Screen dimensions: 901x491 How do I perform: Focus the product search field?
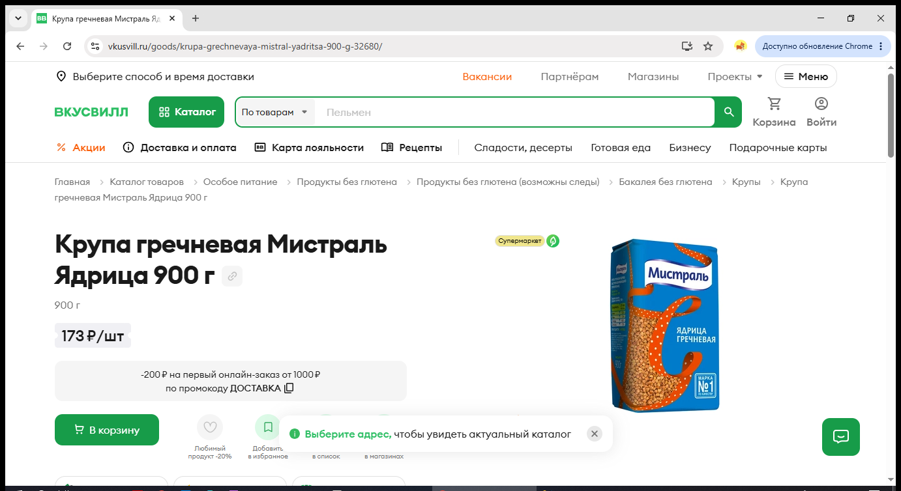(515, 112)
